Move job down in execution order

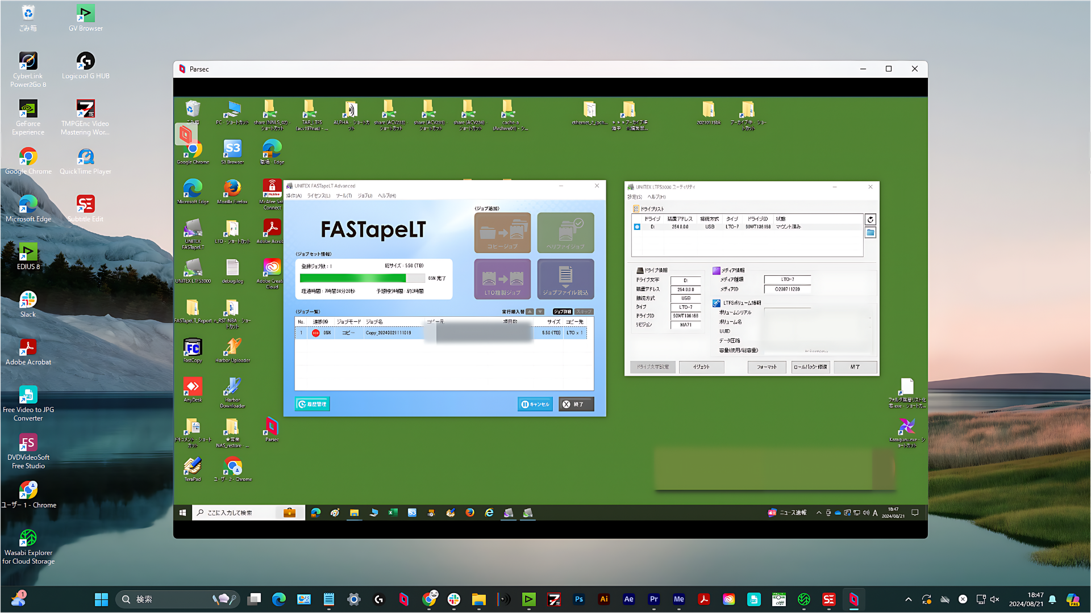(540, 312)
